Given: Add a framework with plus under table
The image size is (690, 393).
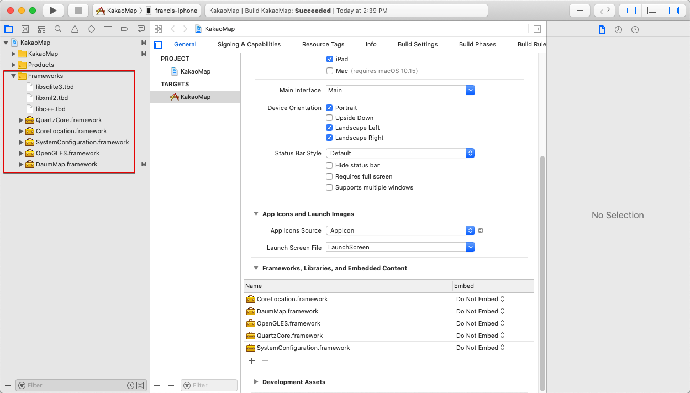Looking at the screenshot, I should pyautogui.click(x=251, y=360).
